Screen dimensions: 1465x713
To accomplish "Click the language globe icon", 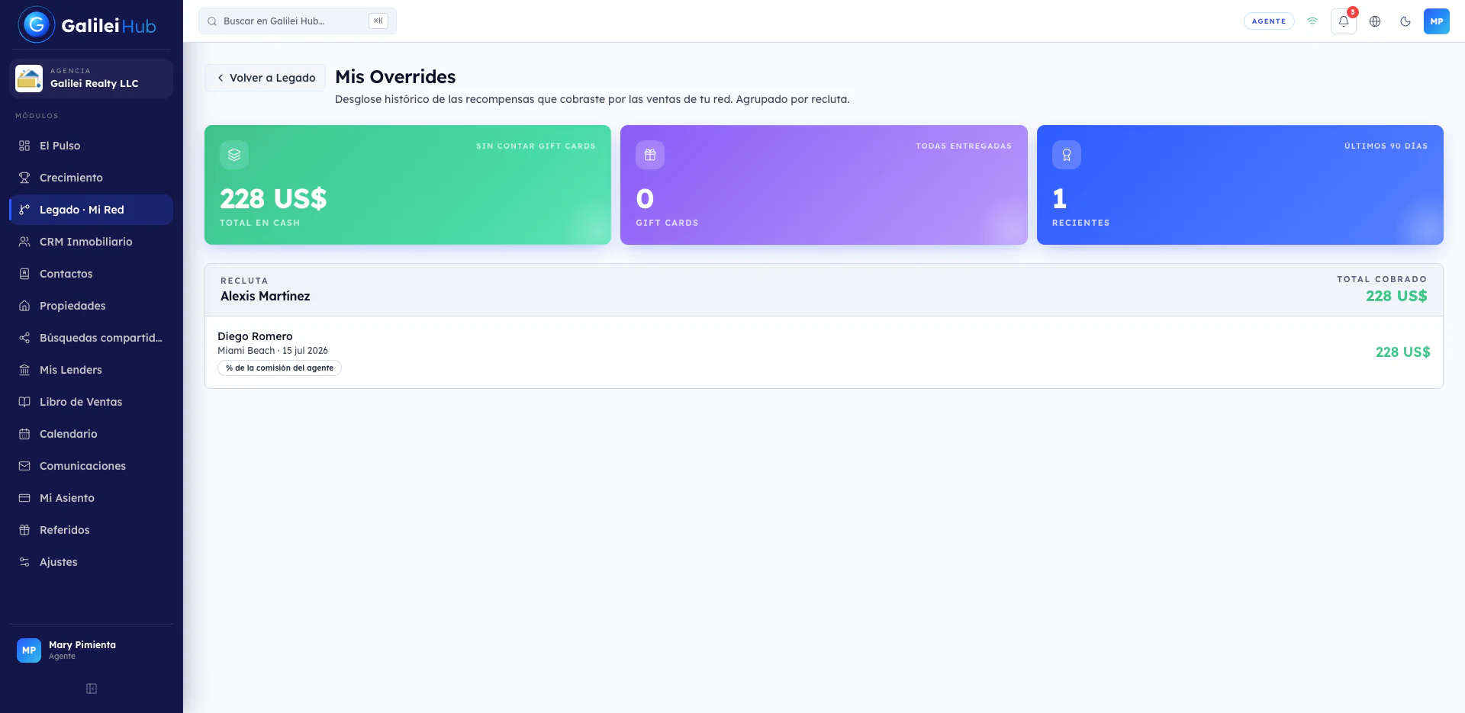I will (1375, 21).
